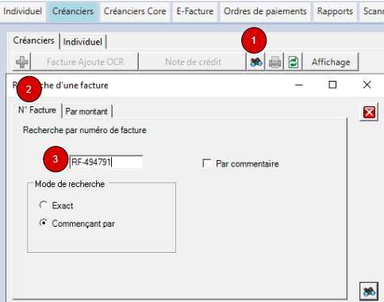384x302 pixels.
Task: Maximize the Recherche d'une facture window
Action: coord(332,85)
